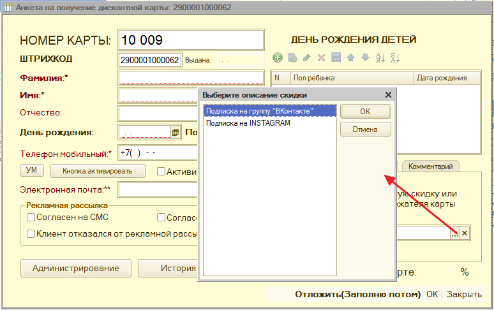Click the Пол ребенка column header
Image resolution: width=494 pixels, height=310 pixels.
click(352, 78)
